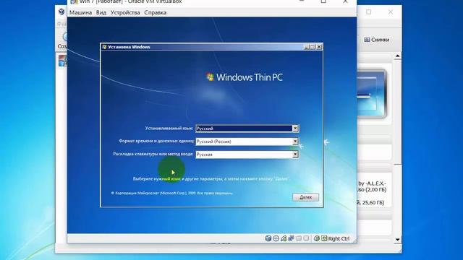
Task: Click the hard disk activity status icon
Action: click(x=268, y=238)
